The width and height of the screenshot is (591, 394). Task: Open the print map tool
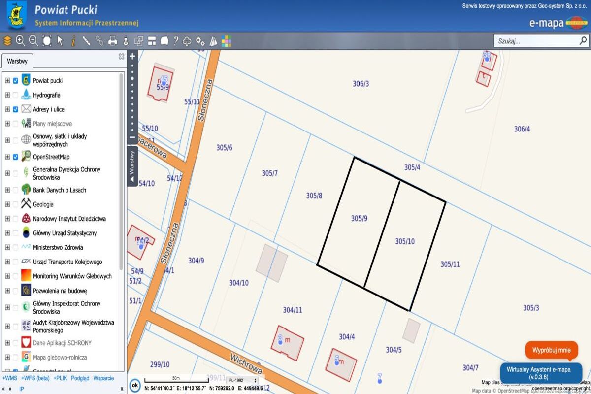tap(113, 41)
